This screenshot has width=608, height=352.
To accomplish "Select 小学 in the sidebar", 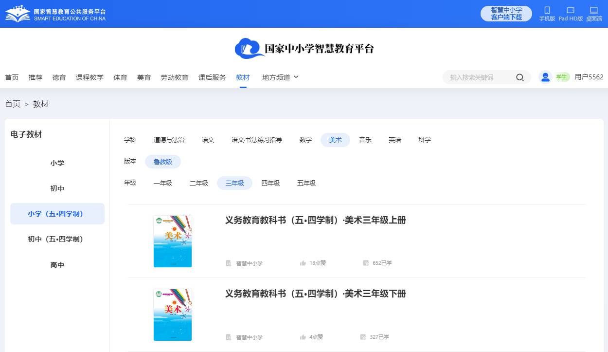I will 57,163.
